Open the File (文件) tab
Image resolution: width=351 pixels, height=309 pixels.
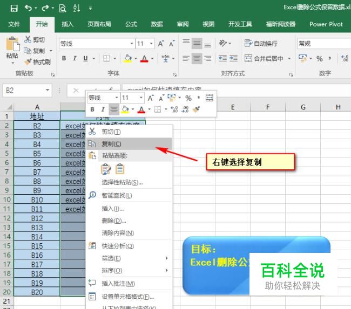click(x=14, y=24)
